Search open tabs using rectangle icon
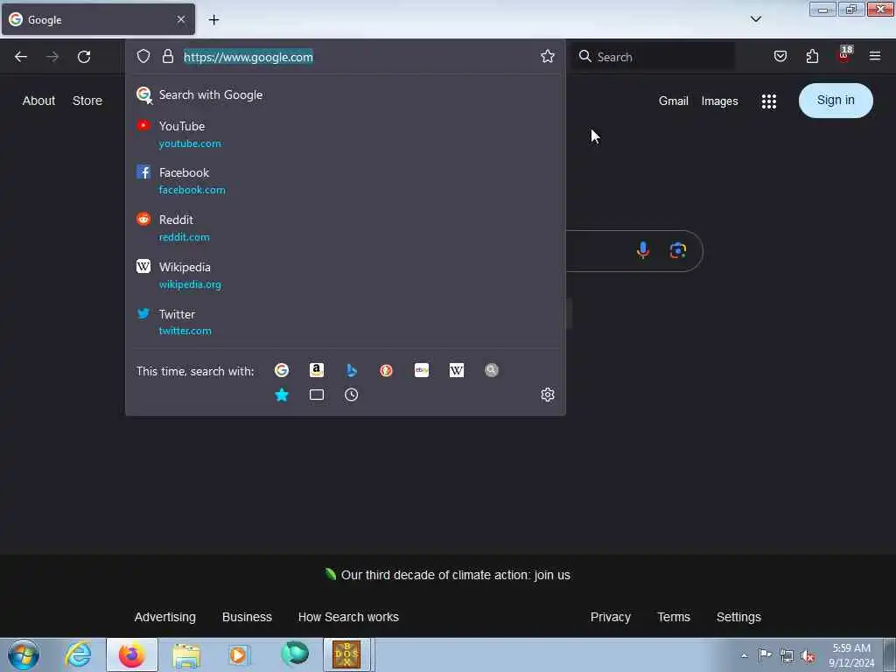 click(x=317, y=395)
